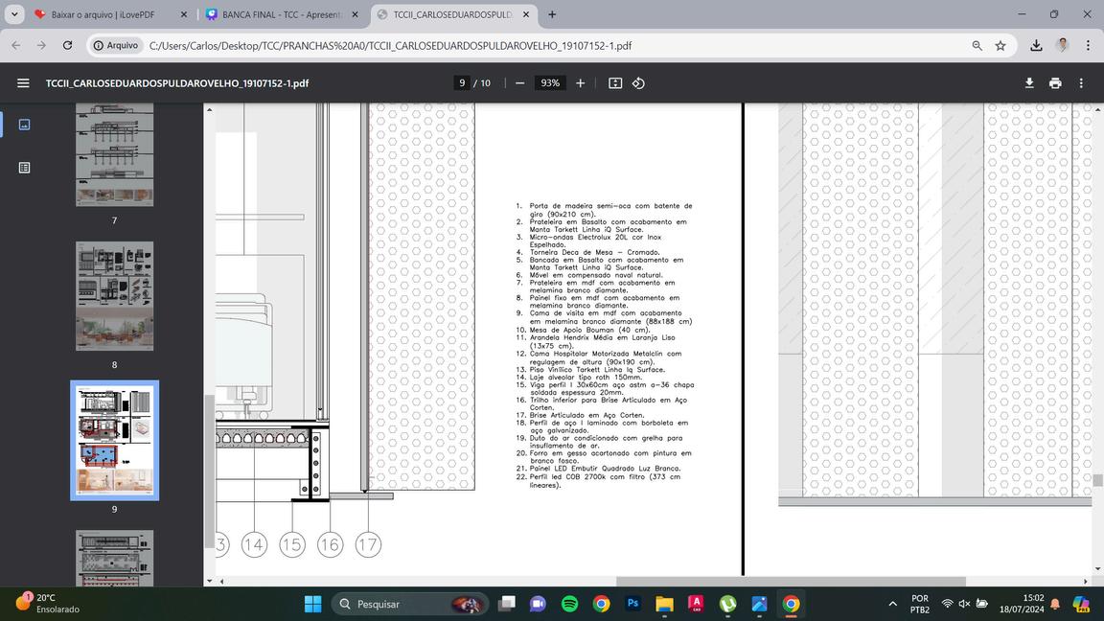
Task: Open browser zoom search icon
Action: point(977,45)
